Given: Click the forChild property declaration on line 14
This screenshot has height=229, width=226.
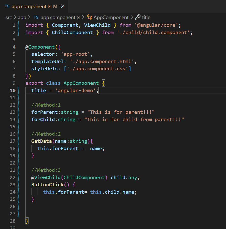Looking at the screenshot, I should (43, 120).
